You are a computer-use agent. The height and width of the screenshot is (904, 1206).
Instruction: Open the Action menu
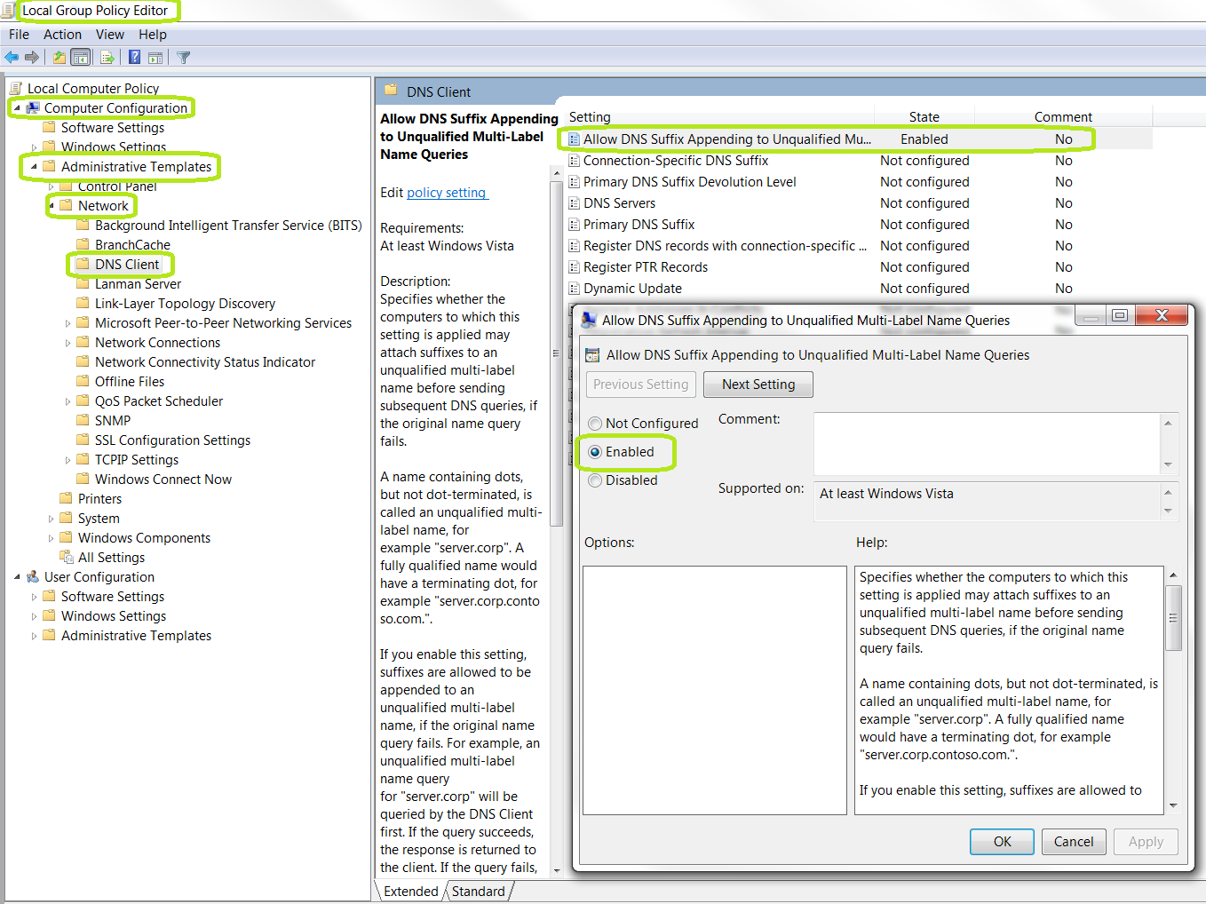(62, 35)
